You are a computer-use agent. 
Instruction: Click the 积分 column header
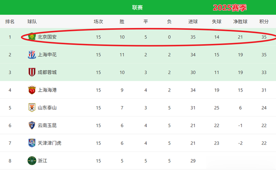264,21
